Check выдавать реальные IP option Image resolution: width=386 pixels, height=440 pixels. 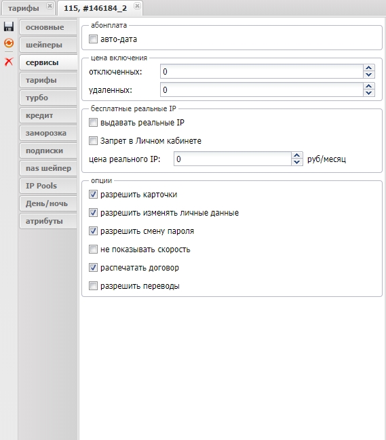click(93, 122)
